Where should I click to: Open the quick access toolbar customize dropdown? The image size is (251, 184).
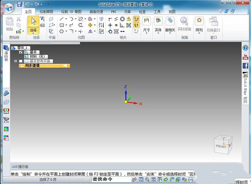point(48,4)
